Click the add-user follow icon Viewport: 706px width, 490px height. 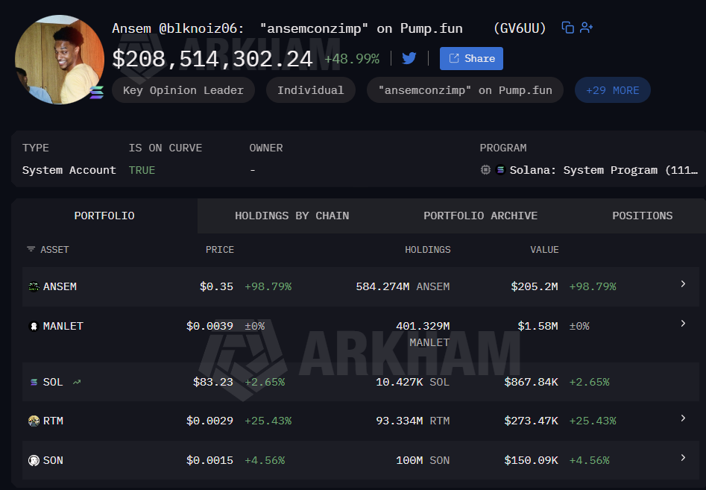pyautogui.click(x=586, y=28)
